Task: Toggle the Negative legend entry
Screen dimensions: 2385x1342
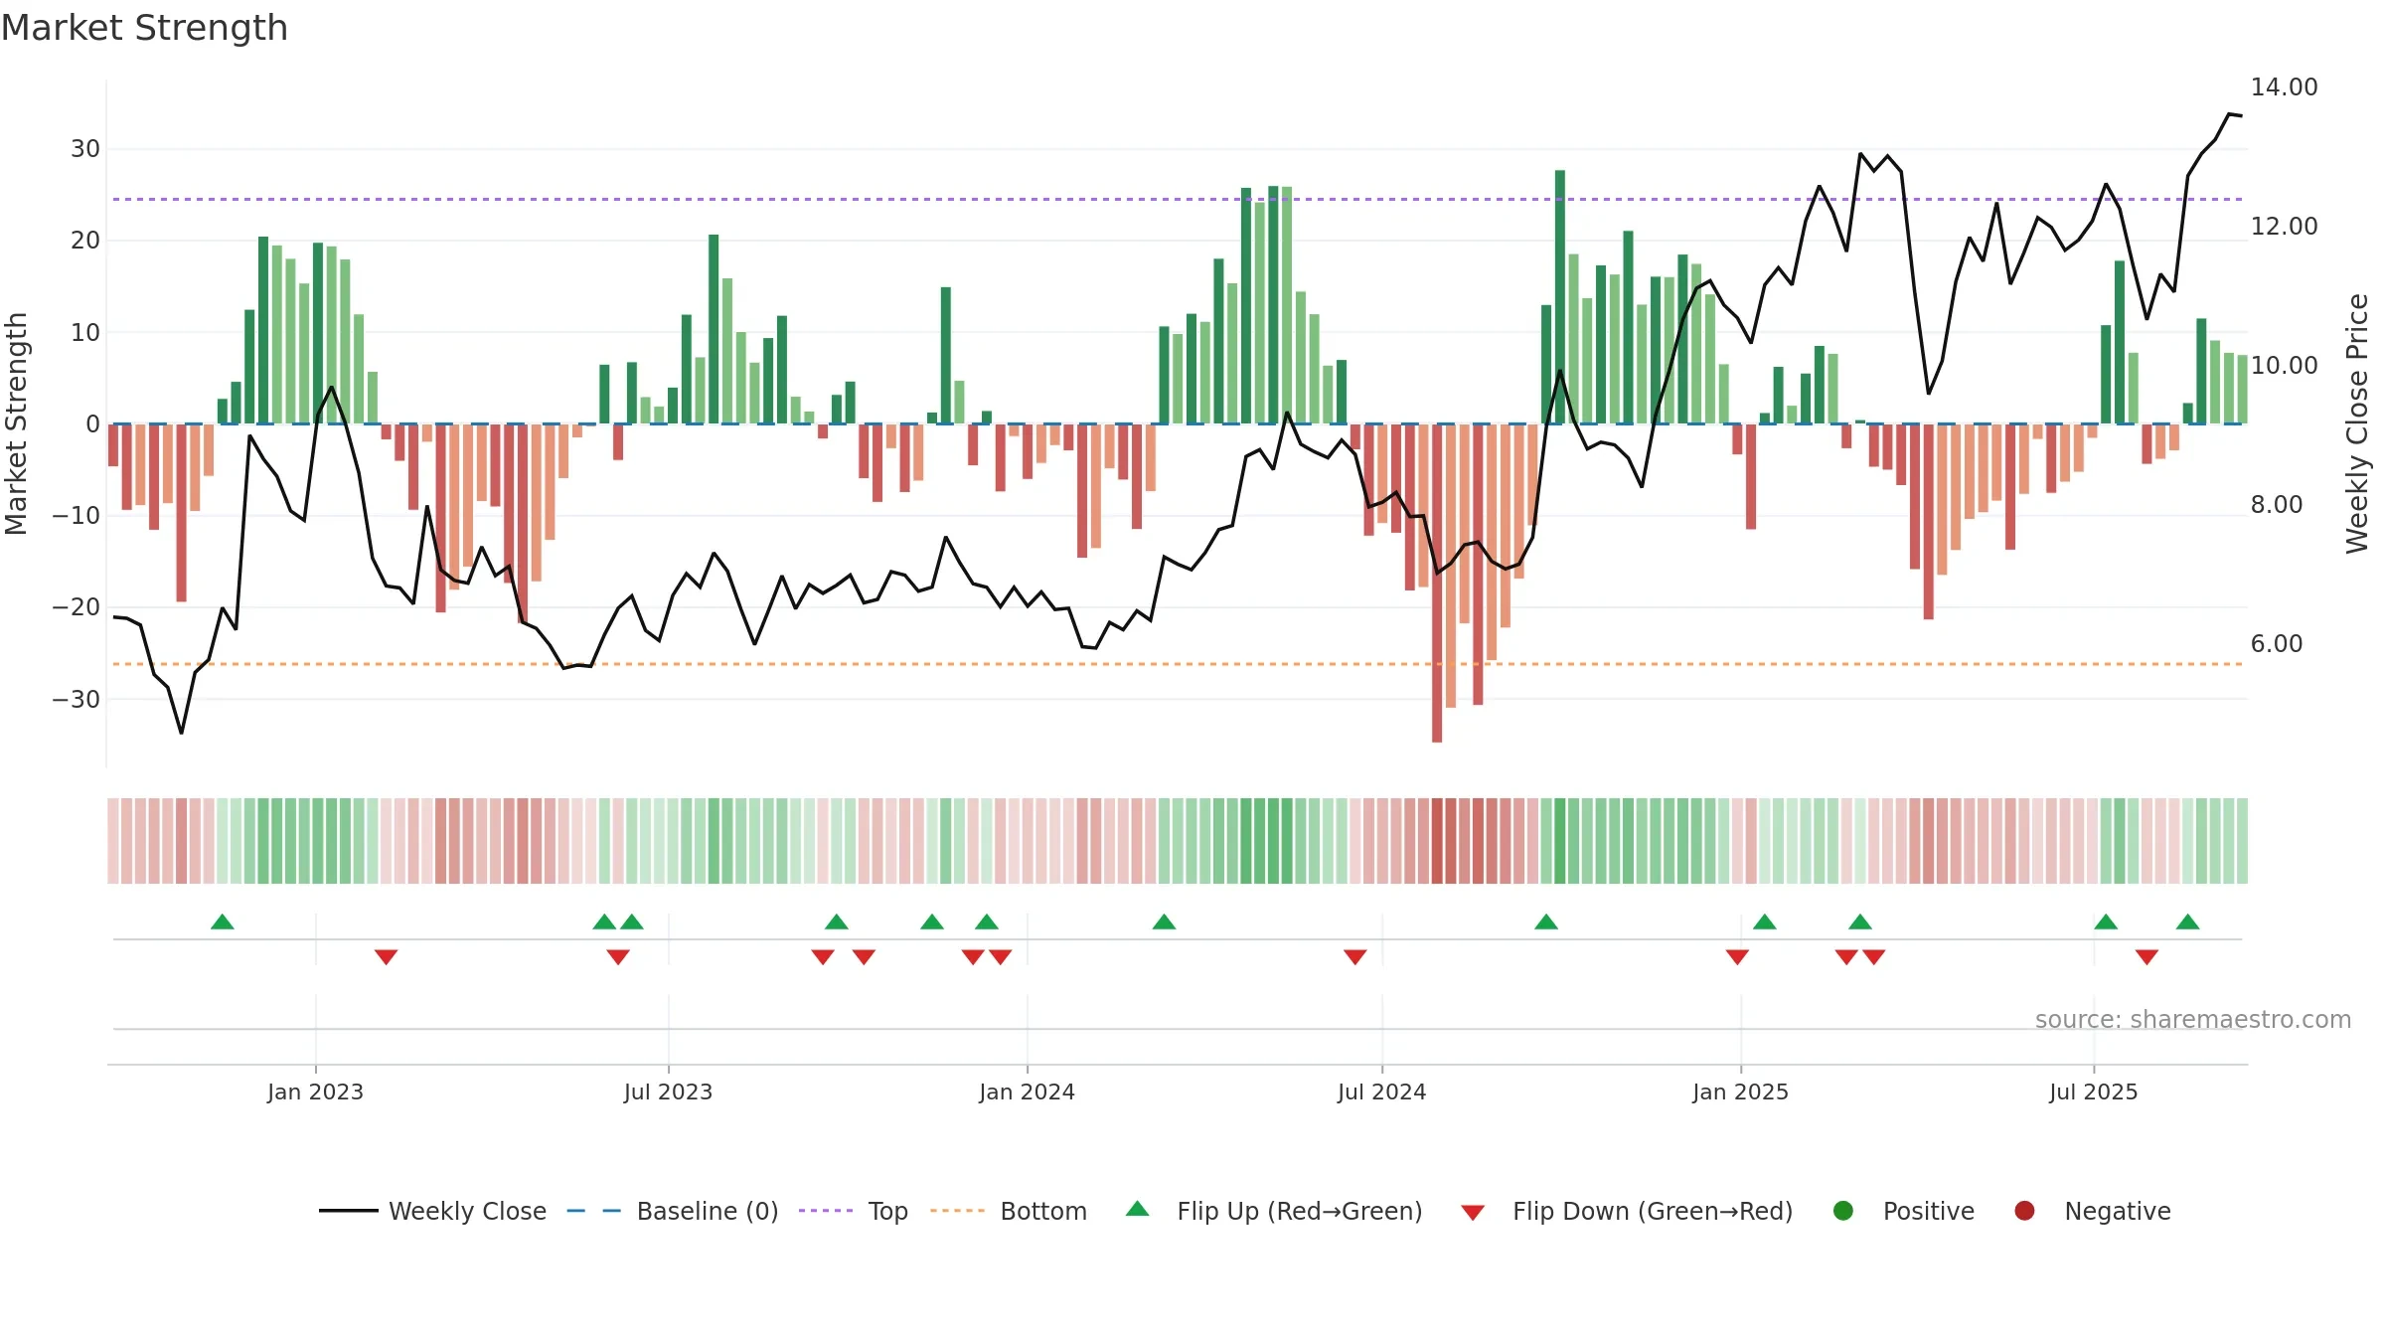Action: pos(2092,1211)
